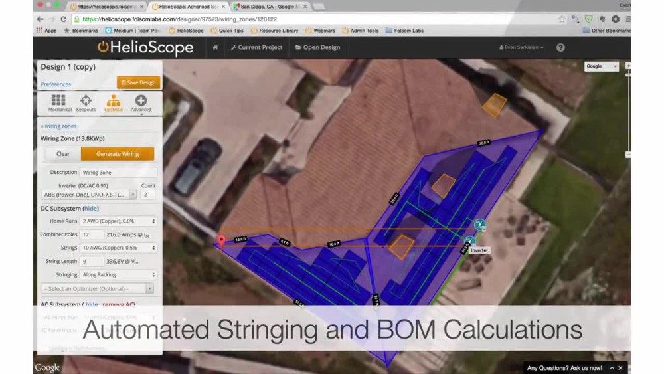Viewport: 664px width, 374px height.
Task: Click the browser back arrow
Action: (41, 19)
